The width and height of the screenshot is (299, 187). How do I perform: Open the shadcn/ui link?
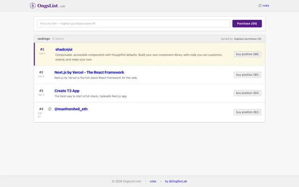(x=64, y=49)
